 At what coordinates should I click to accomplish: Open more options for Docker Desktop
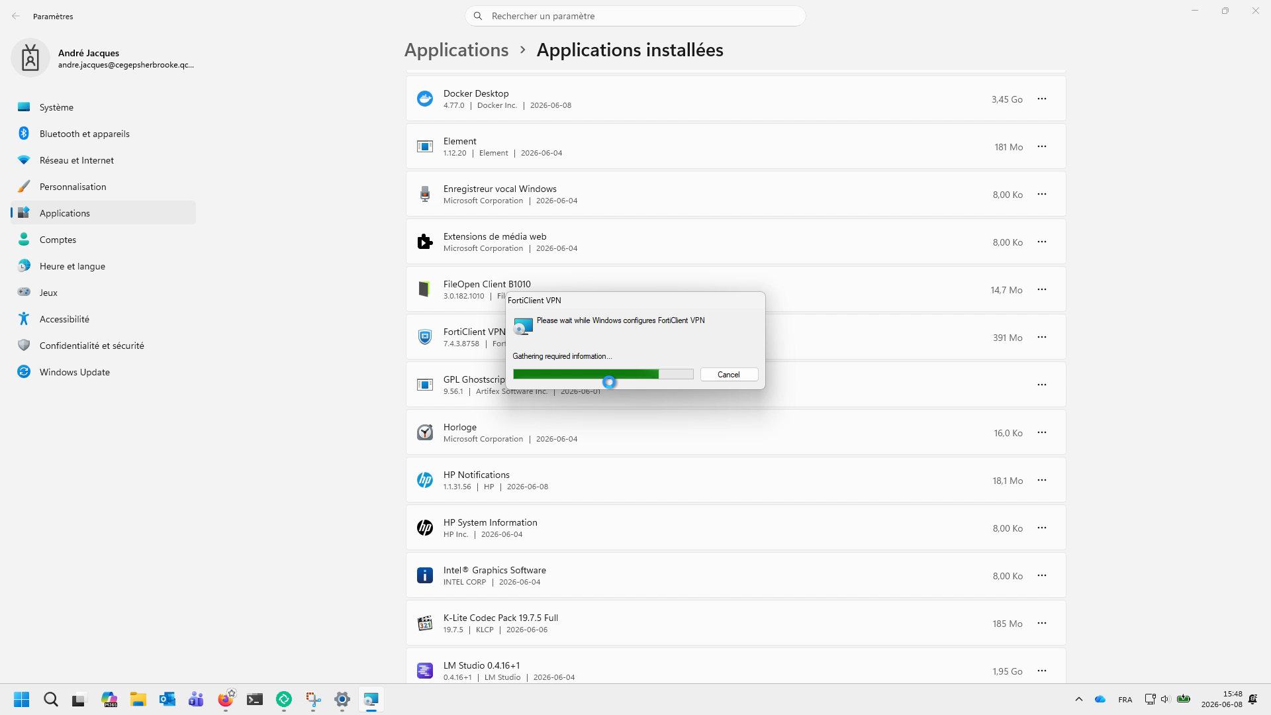(x=1042, y=99)
